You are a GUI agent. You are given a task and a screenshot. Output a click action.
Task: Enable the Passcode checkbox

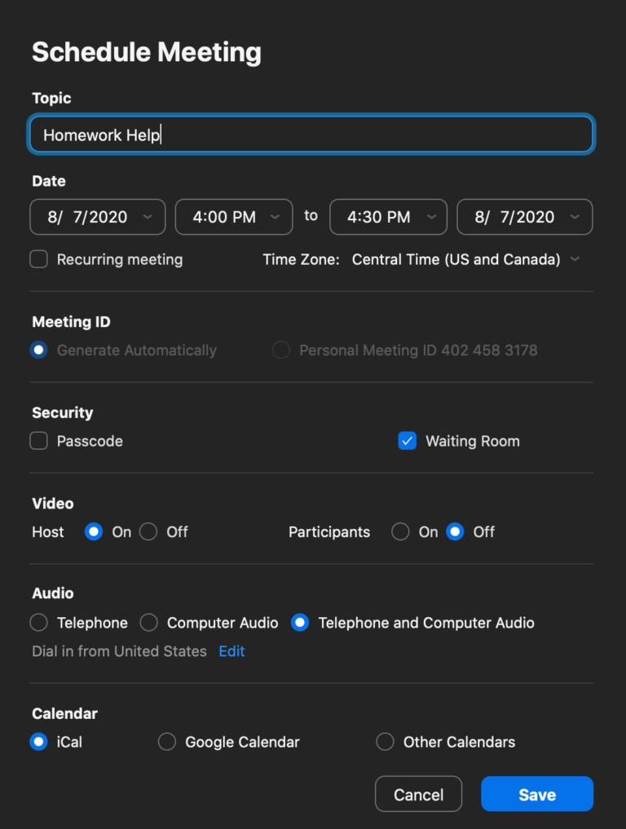tap(39, 441)
